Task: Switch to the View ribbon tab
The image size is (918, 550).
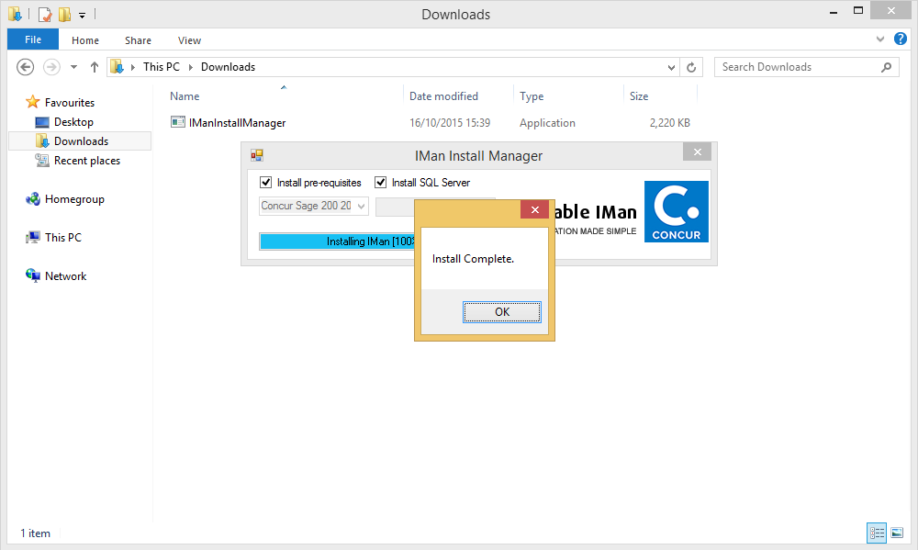Action: tap(189, 40)
